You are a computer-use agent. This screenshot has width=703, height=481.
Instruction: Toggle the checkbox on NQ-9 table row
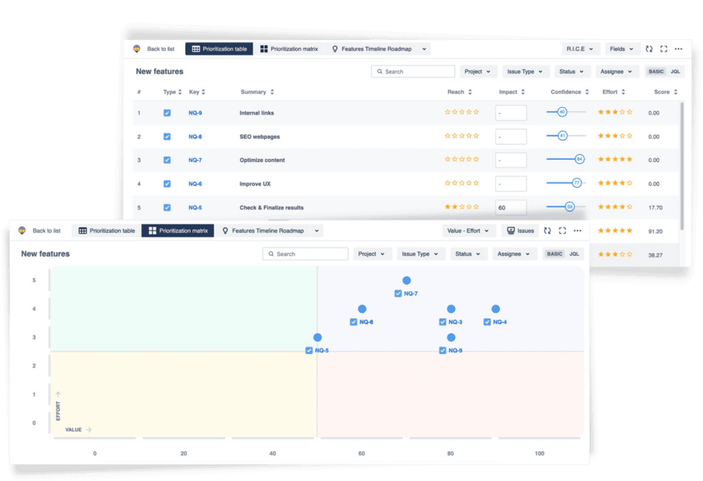tap(166, 112)
